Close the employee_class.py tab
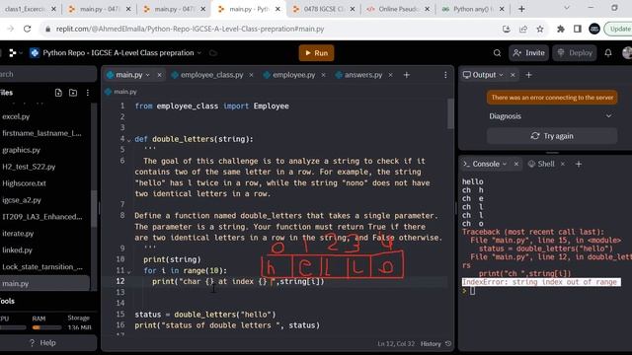Viewport: 632px width, 355px height. pos(251,75)
